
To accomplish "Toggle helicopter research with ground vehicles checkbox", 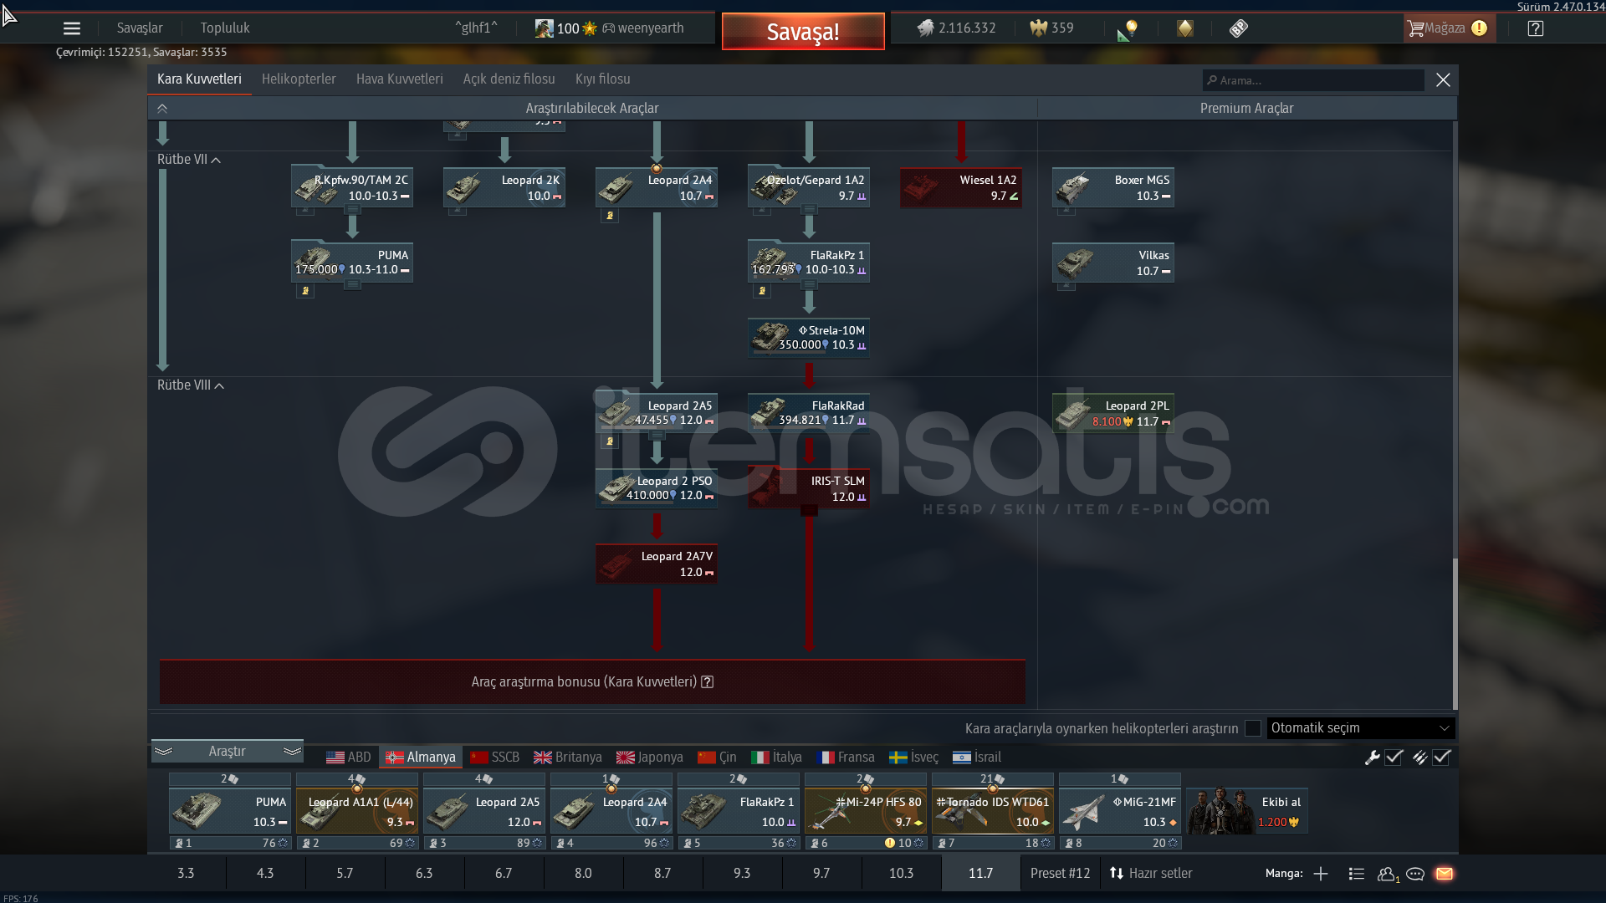I will [x=1253, y=728].
